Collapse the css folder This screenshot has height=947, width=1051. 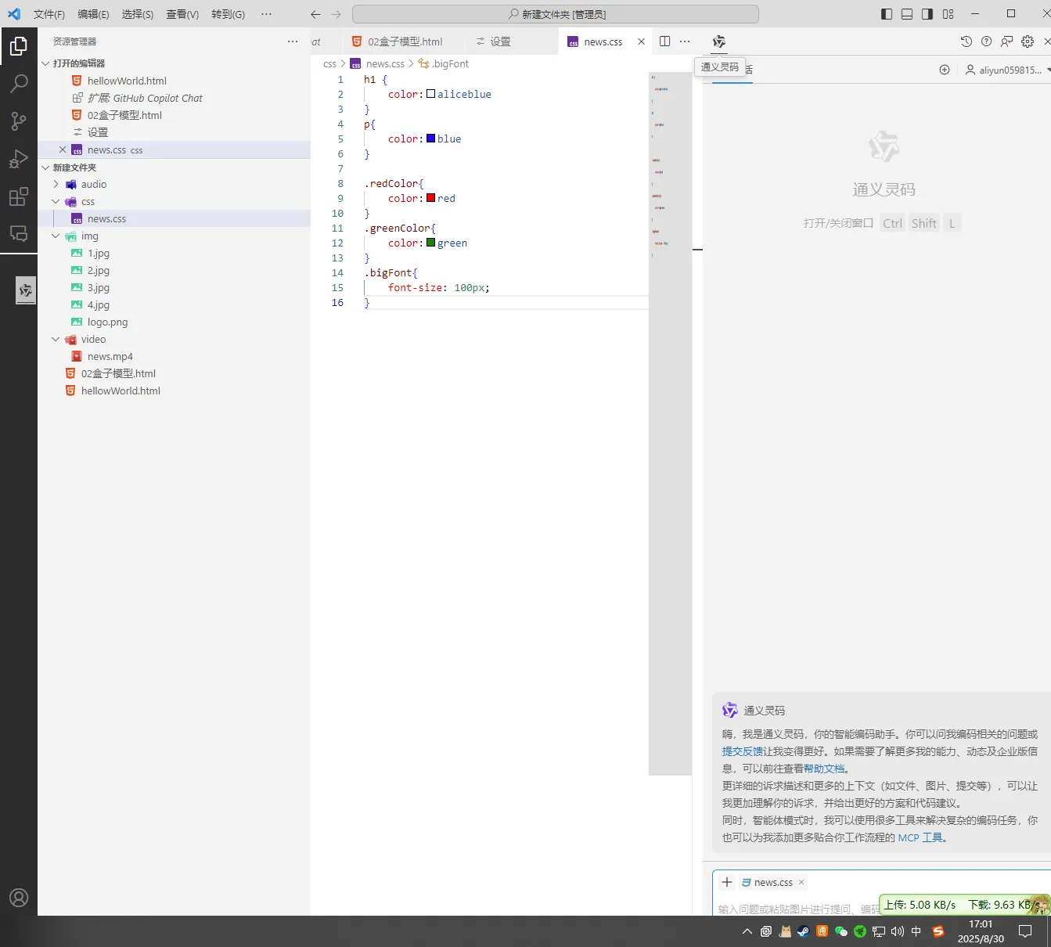pyautogui.click(x=56, y=202)
